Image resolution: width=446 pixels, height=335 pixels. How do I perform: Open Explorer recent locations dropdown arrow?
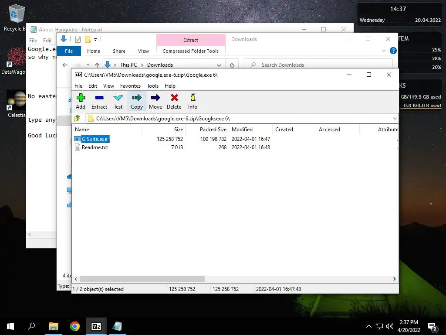pos(88,65)
